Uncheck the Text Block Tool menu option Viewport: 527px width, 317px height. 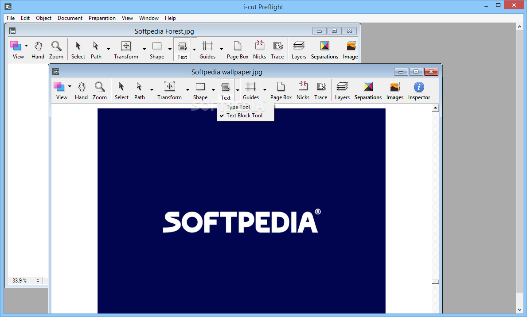[246, 116]
